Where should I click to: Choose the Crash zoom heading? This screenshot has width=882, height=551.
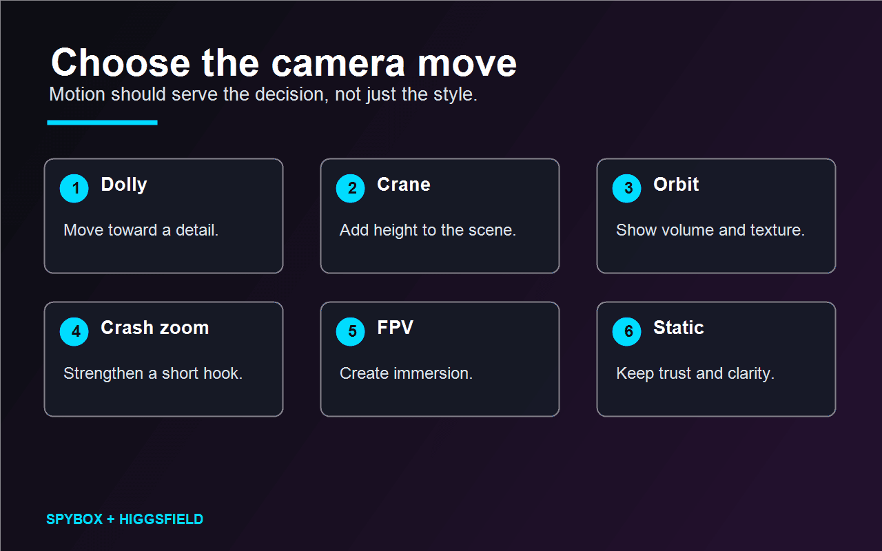pyautogui.click(x=155, y=328)
